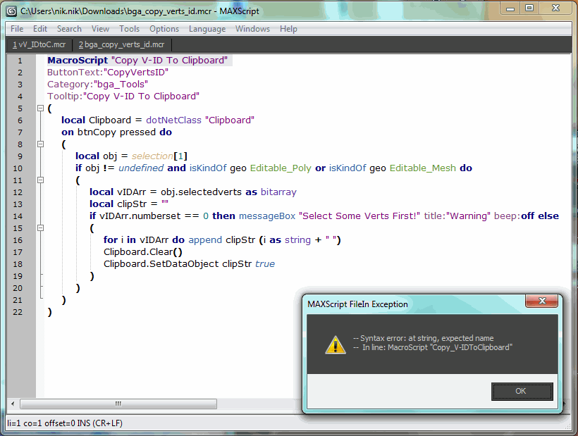578x436 pixels.
Task: Collapse the btnCopy pressed block fold
Action: pyautogui.click(x=40, y=144)
